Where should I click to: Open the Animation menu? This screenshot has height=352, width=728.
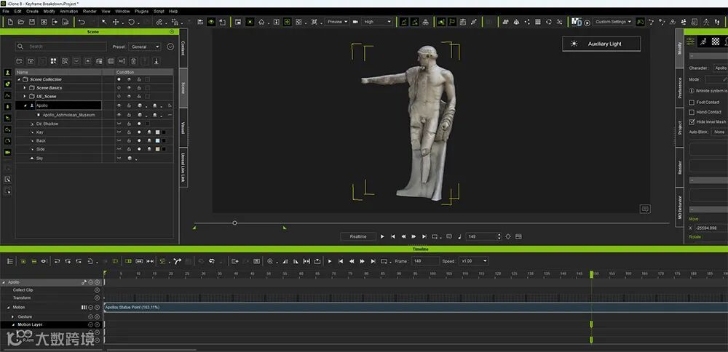pos(69,12)
